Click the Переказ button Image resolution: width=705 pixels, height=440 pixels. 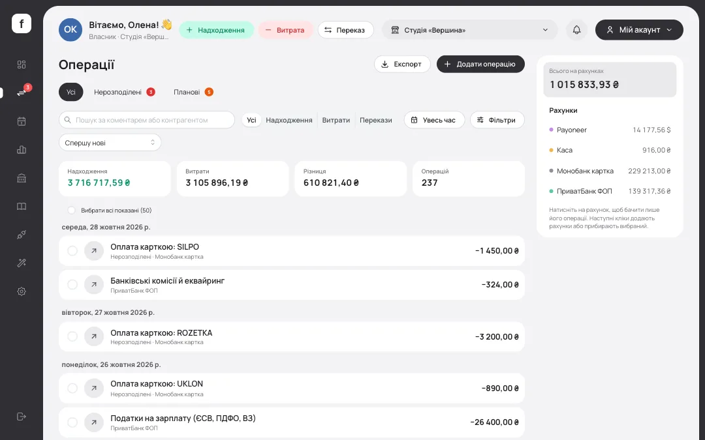(345, 30)
